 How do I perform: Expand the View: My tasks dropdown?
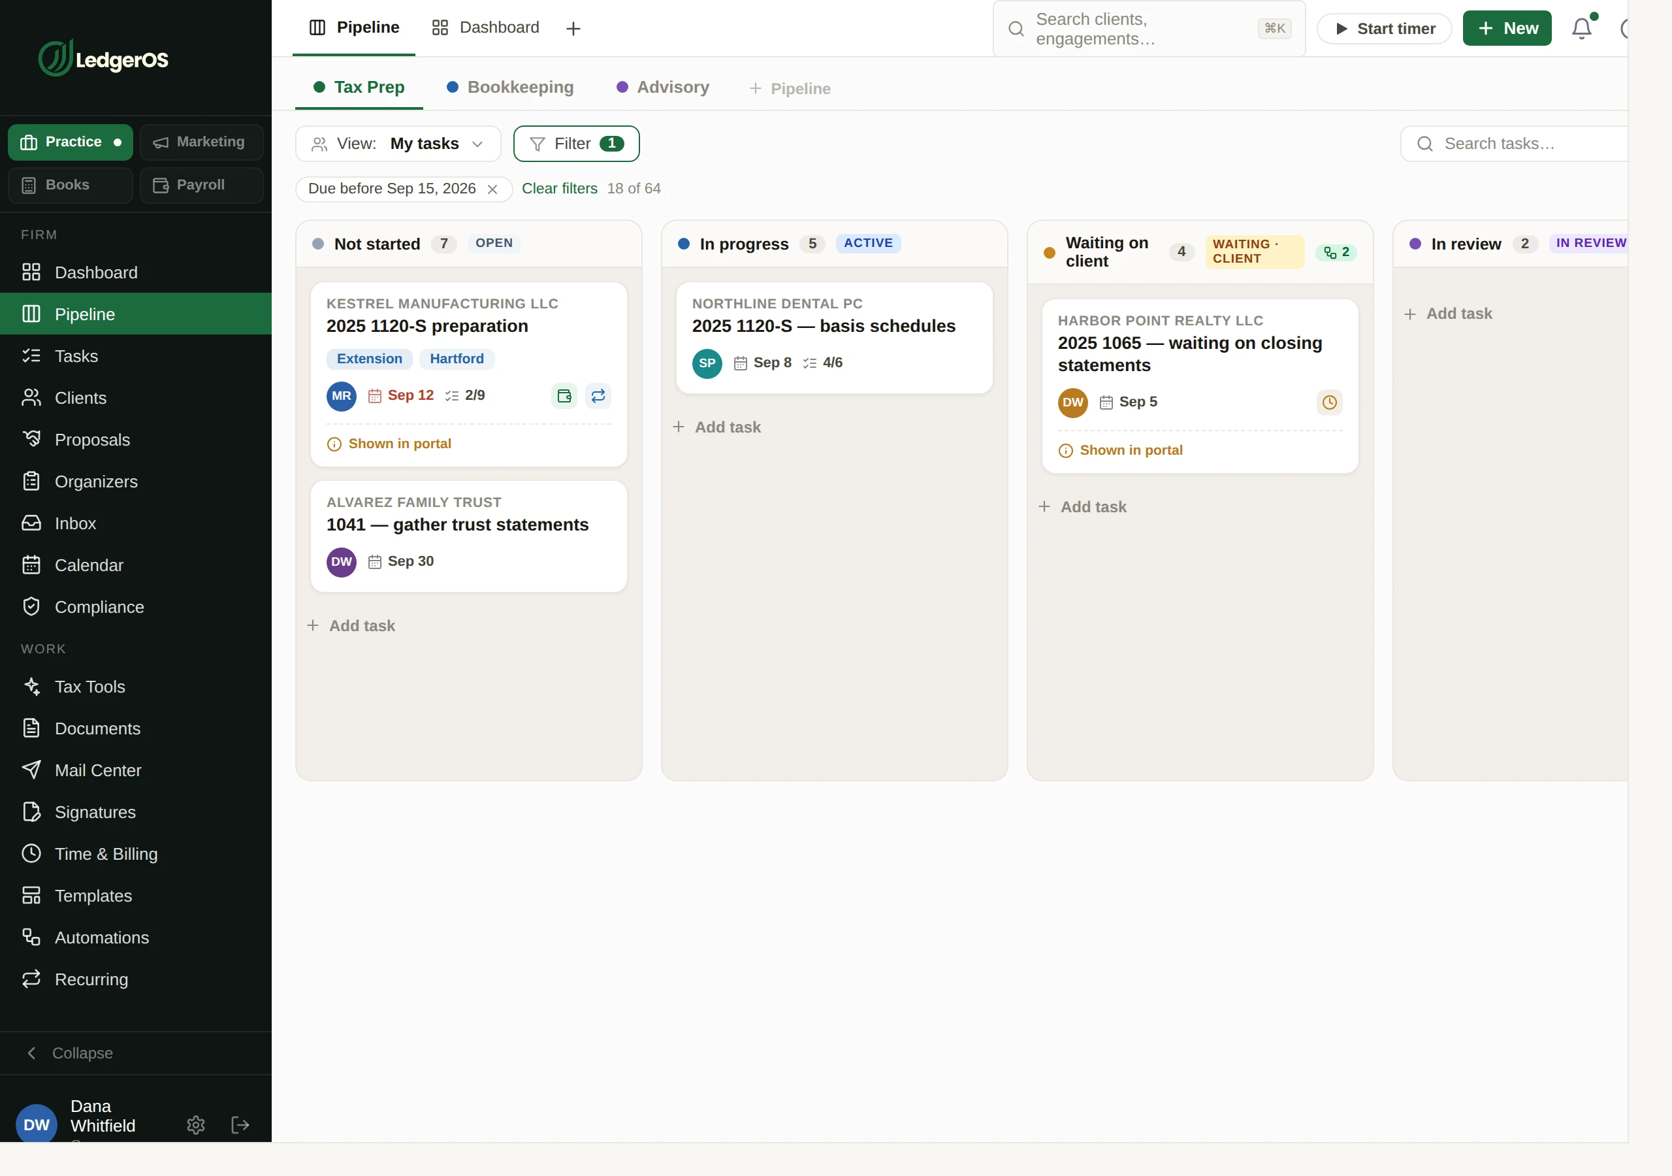[x=398, y=144]
